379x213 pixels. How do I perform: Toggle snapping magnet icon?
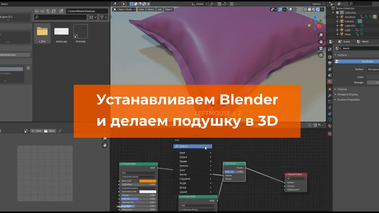tap(219, 4)
